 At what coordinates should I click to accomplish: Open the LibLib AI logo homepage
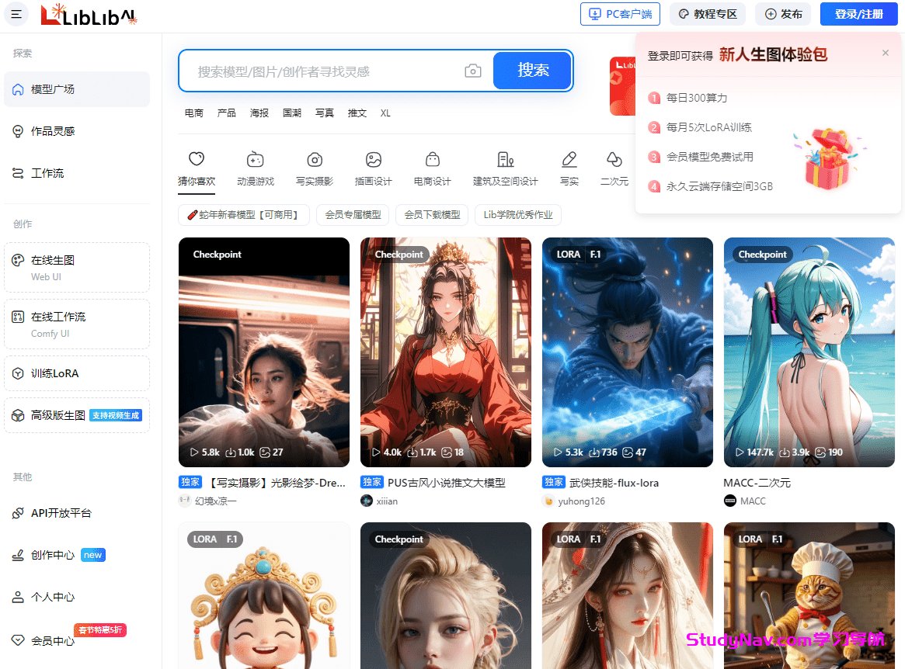pyautogui.click(x=89, y=14)
